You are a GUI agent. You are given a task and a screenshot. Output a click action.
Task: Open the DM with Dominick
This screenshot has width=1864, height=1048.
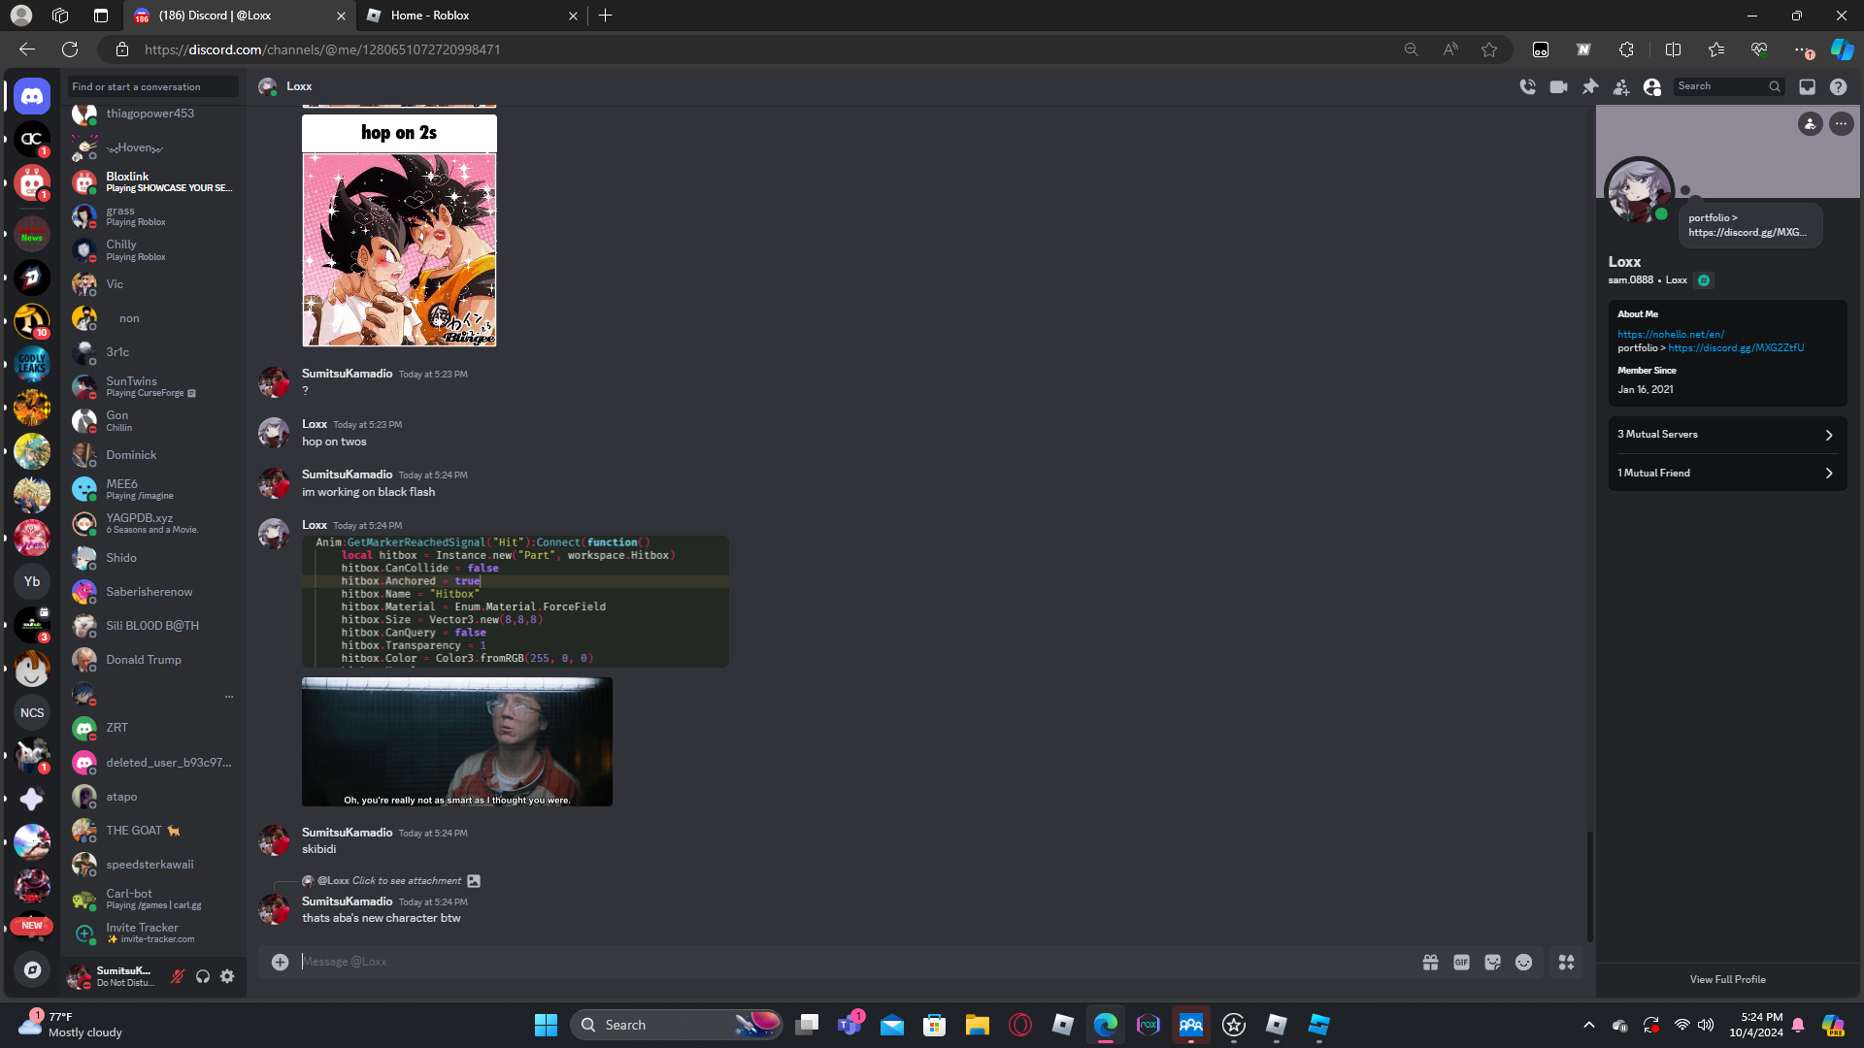coord(152,454)
